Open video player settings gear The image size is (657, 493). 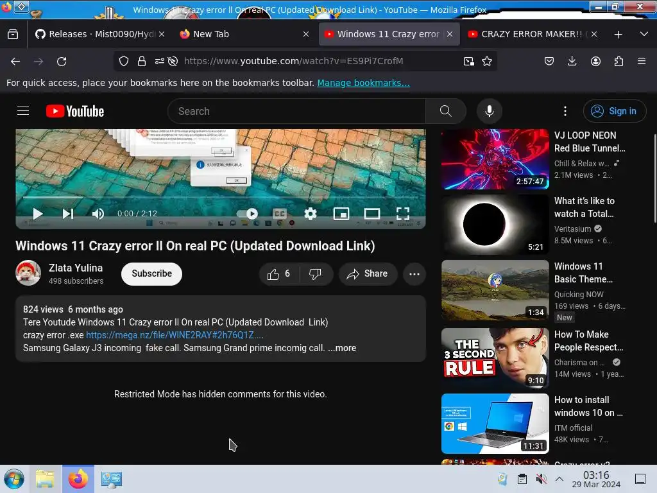click(x=311, y=214)
